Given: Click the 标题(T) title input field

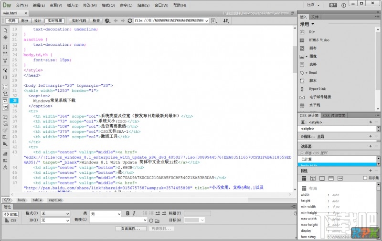Looking at the screenshot, I should point(197,213).
